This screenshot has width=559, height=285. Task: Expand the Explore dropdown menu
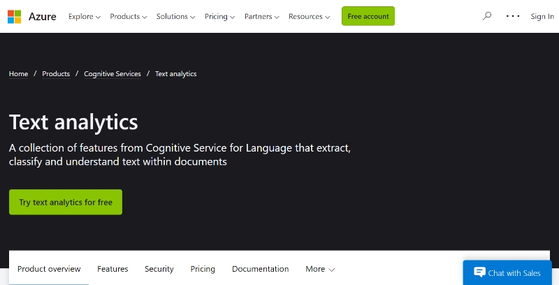pyautogui.click(x=85, y=16)
